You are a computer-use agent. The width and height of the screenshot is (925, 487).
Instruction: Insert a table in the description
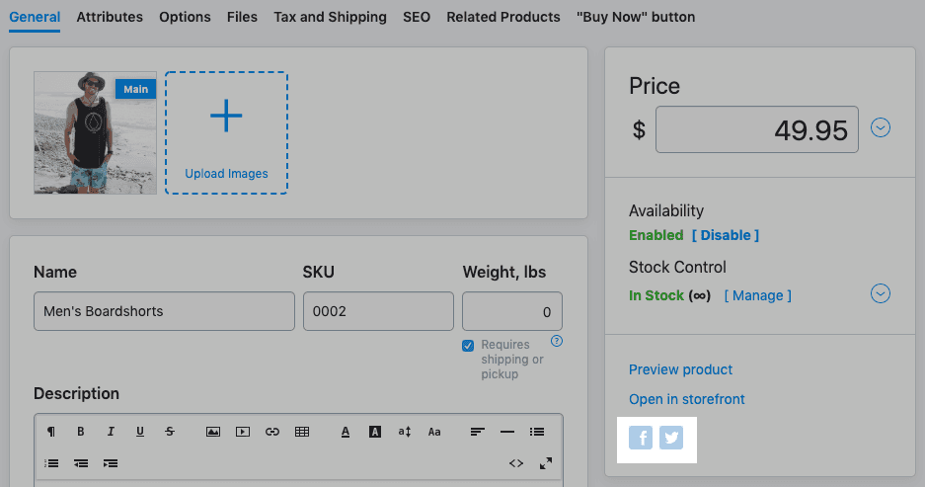tap(302, 432)
